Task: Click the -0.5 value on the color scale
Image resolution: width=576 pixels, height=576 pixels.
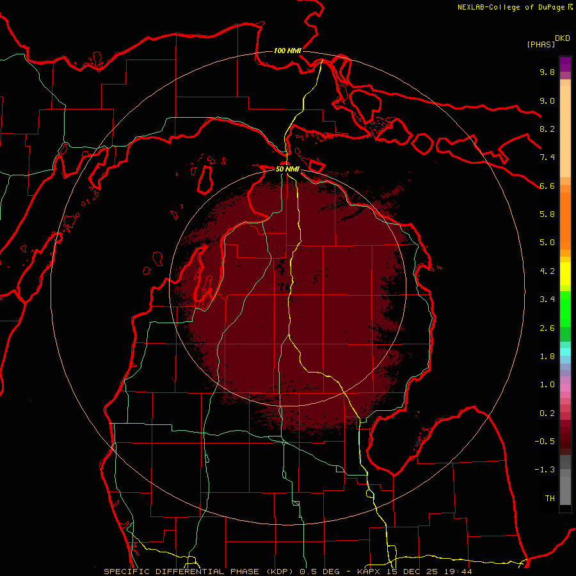Action: pos(545,441)
